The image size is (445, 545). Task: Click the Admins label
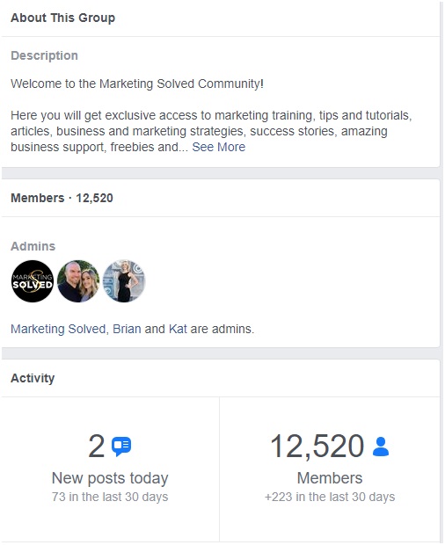(x=33, y=246)
